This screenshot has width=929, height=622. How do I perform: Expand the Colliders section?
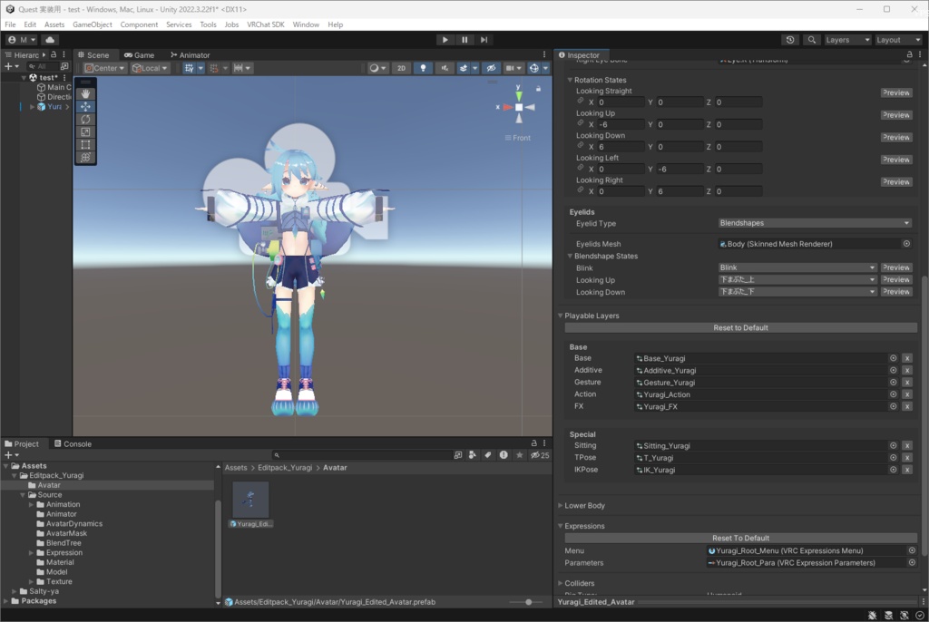click(x=561, y=584)
